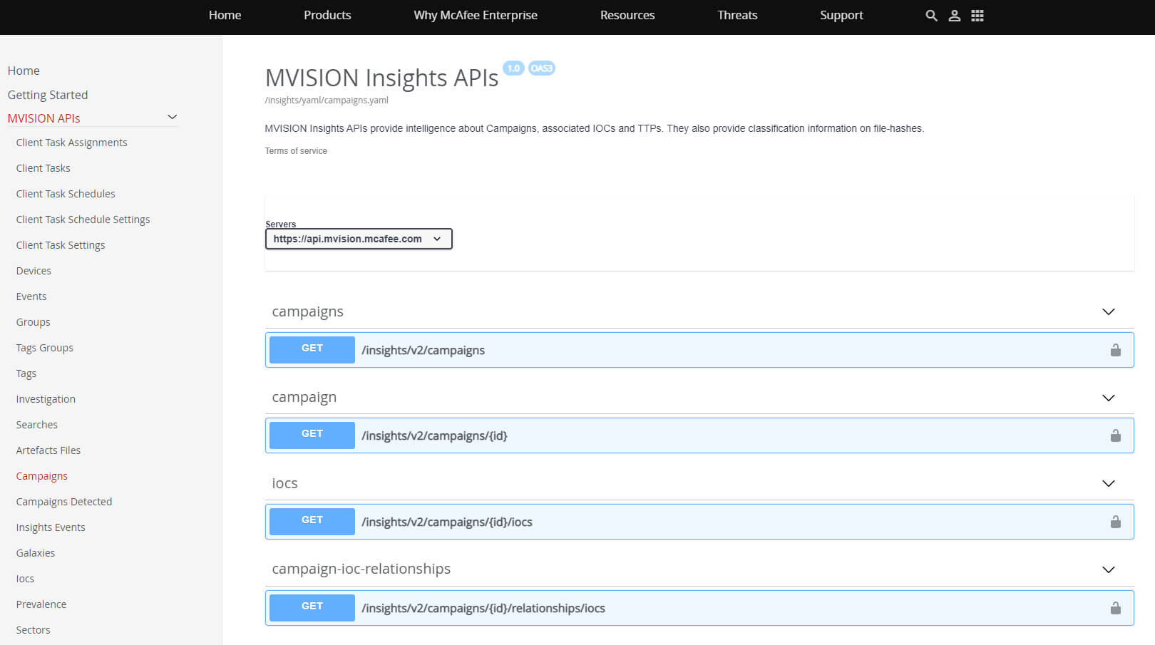The image size is (1155, 645).
Task: Select Client Tasks in sidebar
Action: coord(43,168)
